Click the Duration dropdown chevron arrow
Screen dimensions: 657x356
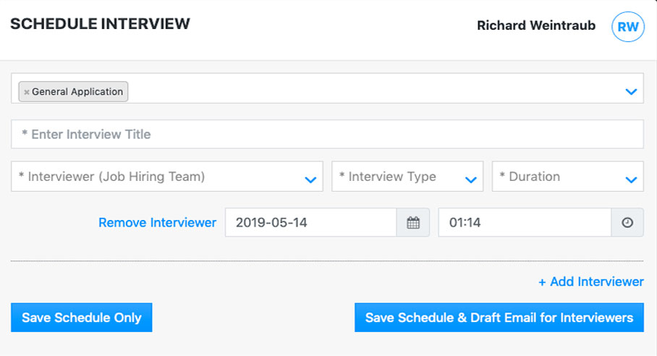631,179
